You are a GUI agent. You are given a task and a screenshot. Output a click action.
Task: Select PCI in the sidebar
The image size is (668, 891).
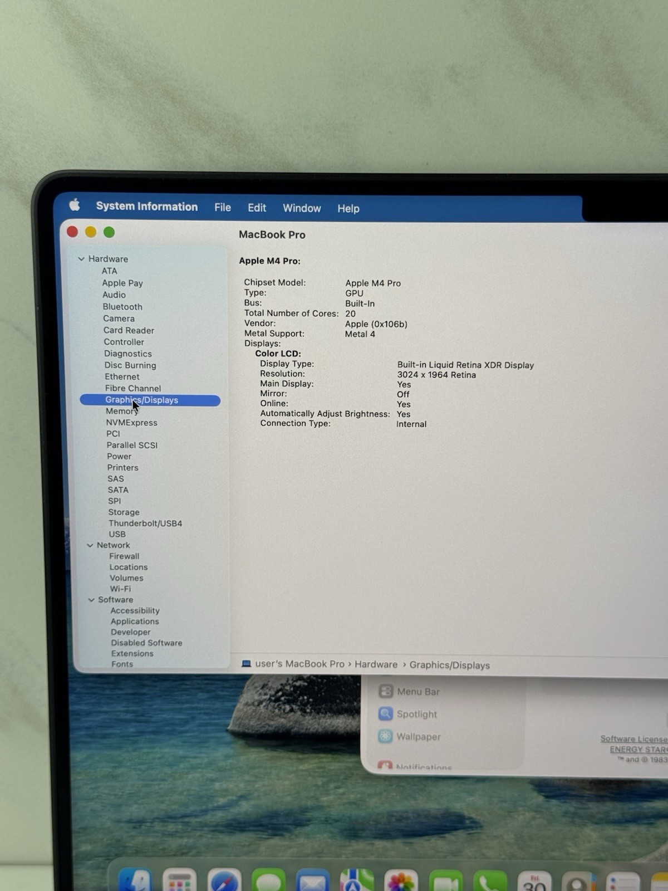(113, 434)
